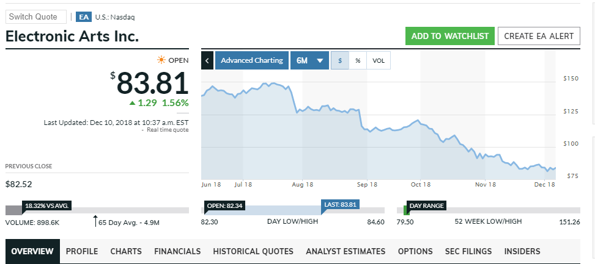Switch to the Charts tab
595x264 pixels.
(x=126, y=251)
